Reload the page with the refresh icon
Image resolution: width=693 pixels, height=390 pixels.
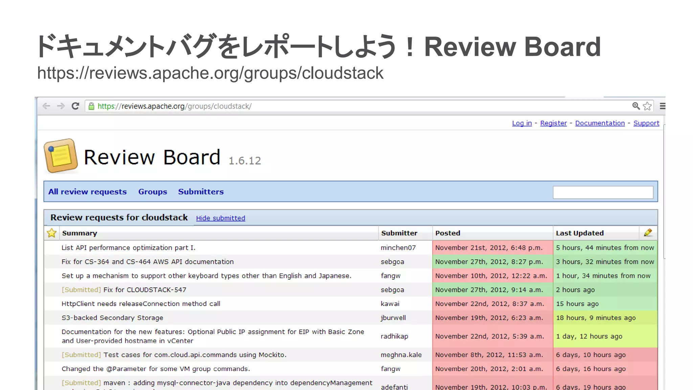[75, 106]
